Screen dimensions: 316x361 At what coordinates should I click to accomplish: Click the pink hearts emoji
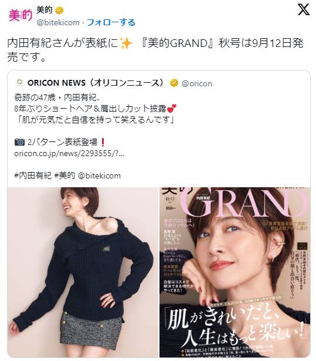pyautogui.click(x=172, y=109)
